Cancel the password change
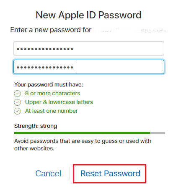 pyautogui.click(x=48, y=173)
